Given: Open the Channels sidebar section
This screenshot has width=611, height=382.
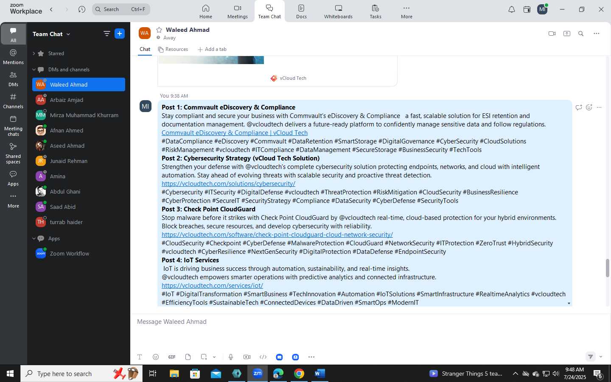Looking at the screenshot, I should pyautogui.click(x=13, y=101).
